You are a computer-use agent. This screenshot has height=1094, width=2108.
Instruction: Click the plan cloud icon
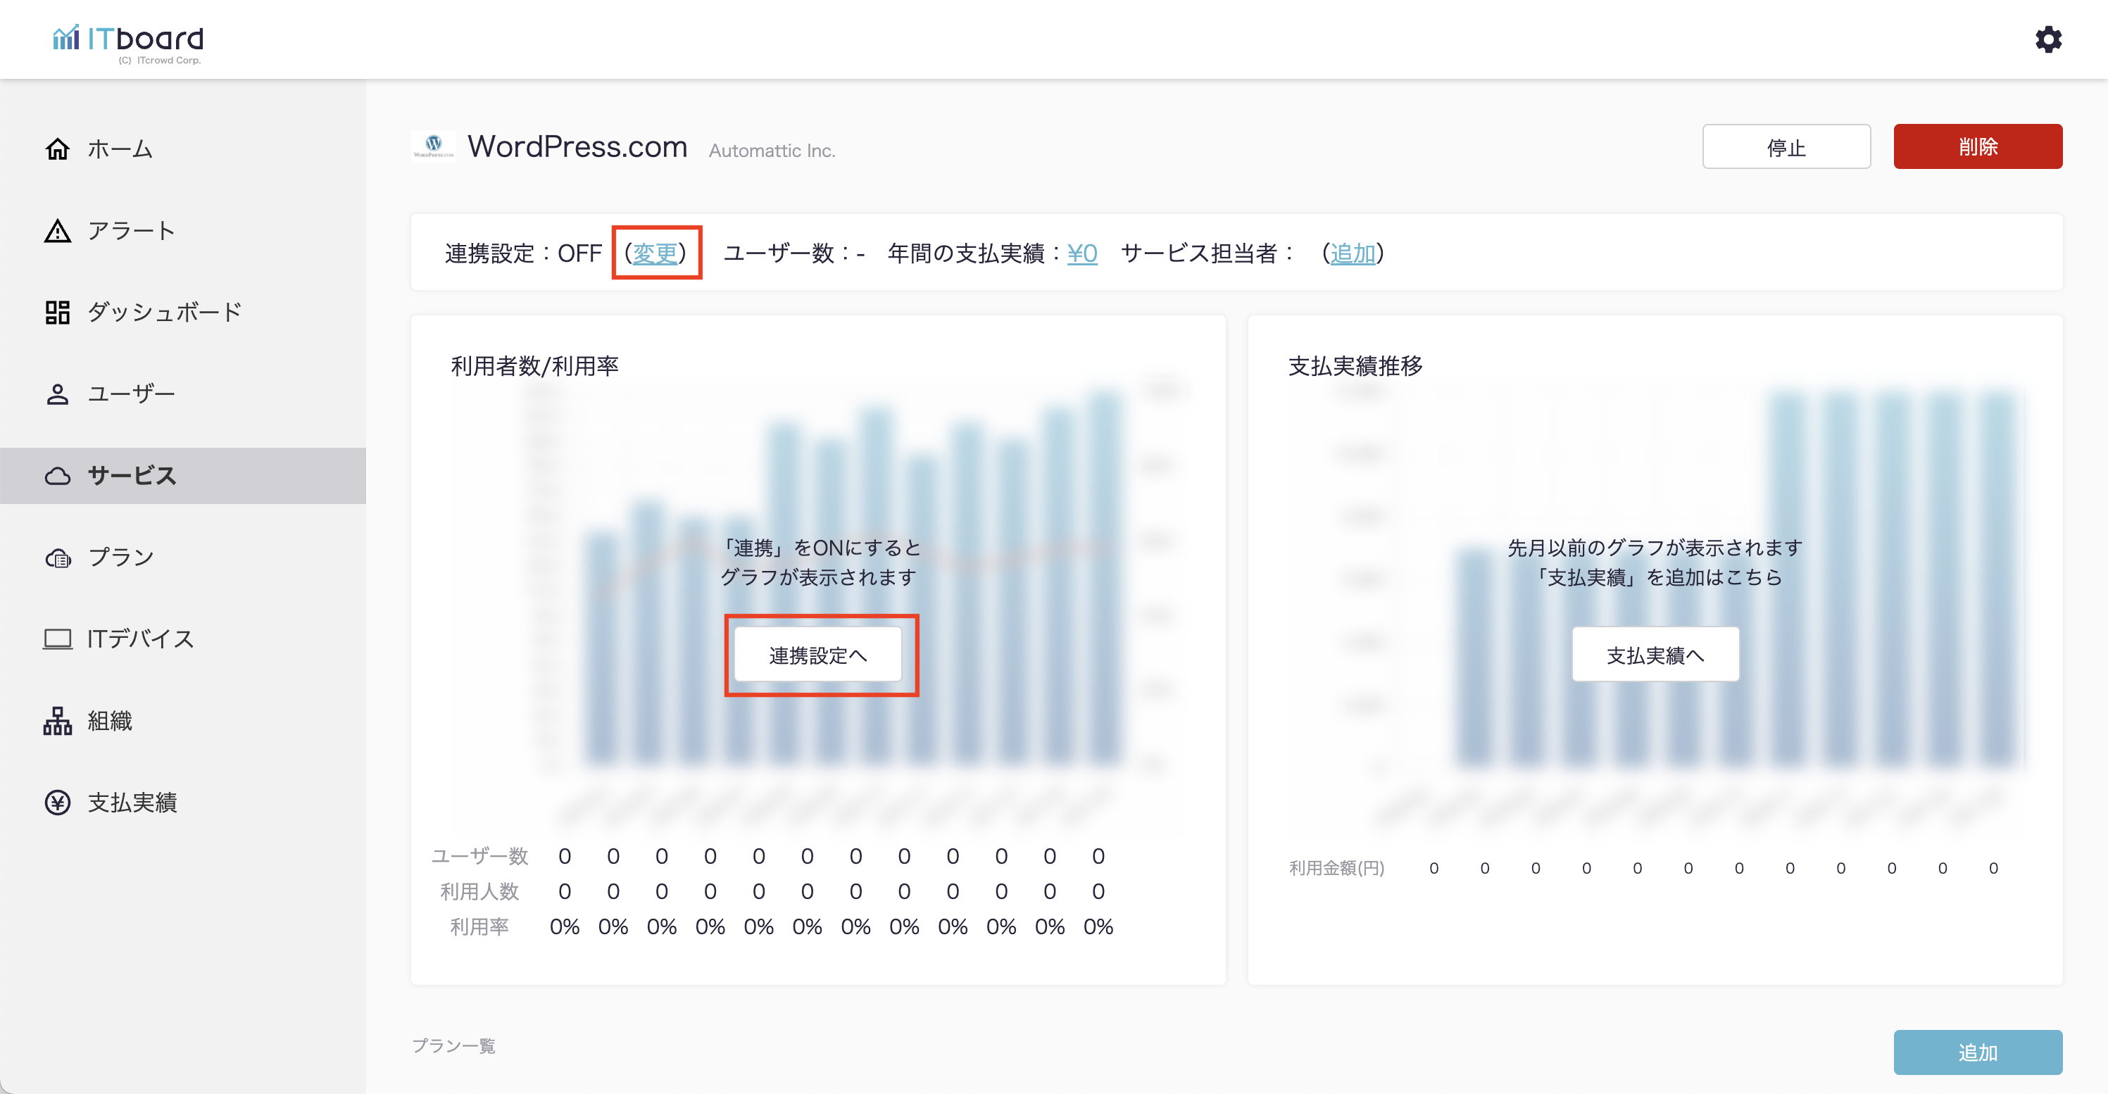click(x=57, y=558)
